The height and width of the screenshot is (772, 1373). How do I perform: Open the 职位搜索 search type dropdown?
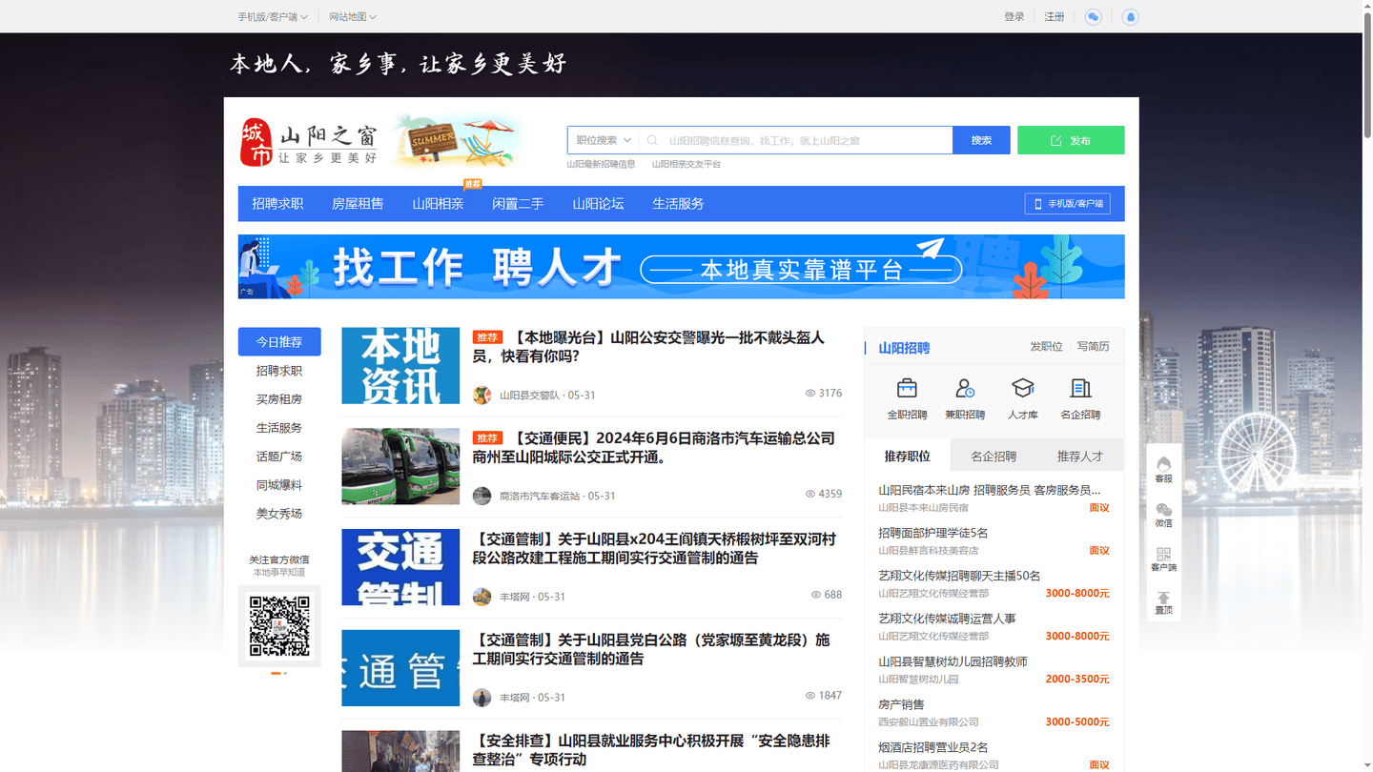click(604, 140)
